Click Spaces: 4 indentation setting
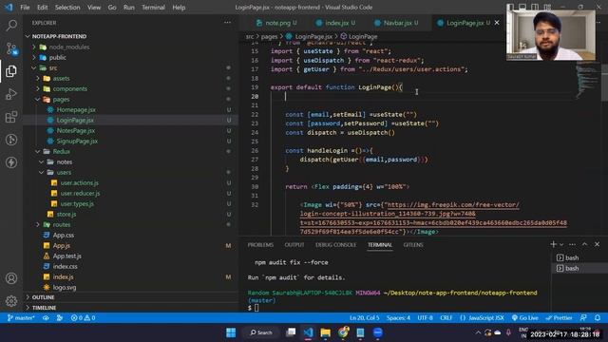This screenshot has height=342, width=608. click(x=398, y=318)
